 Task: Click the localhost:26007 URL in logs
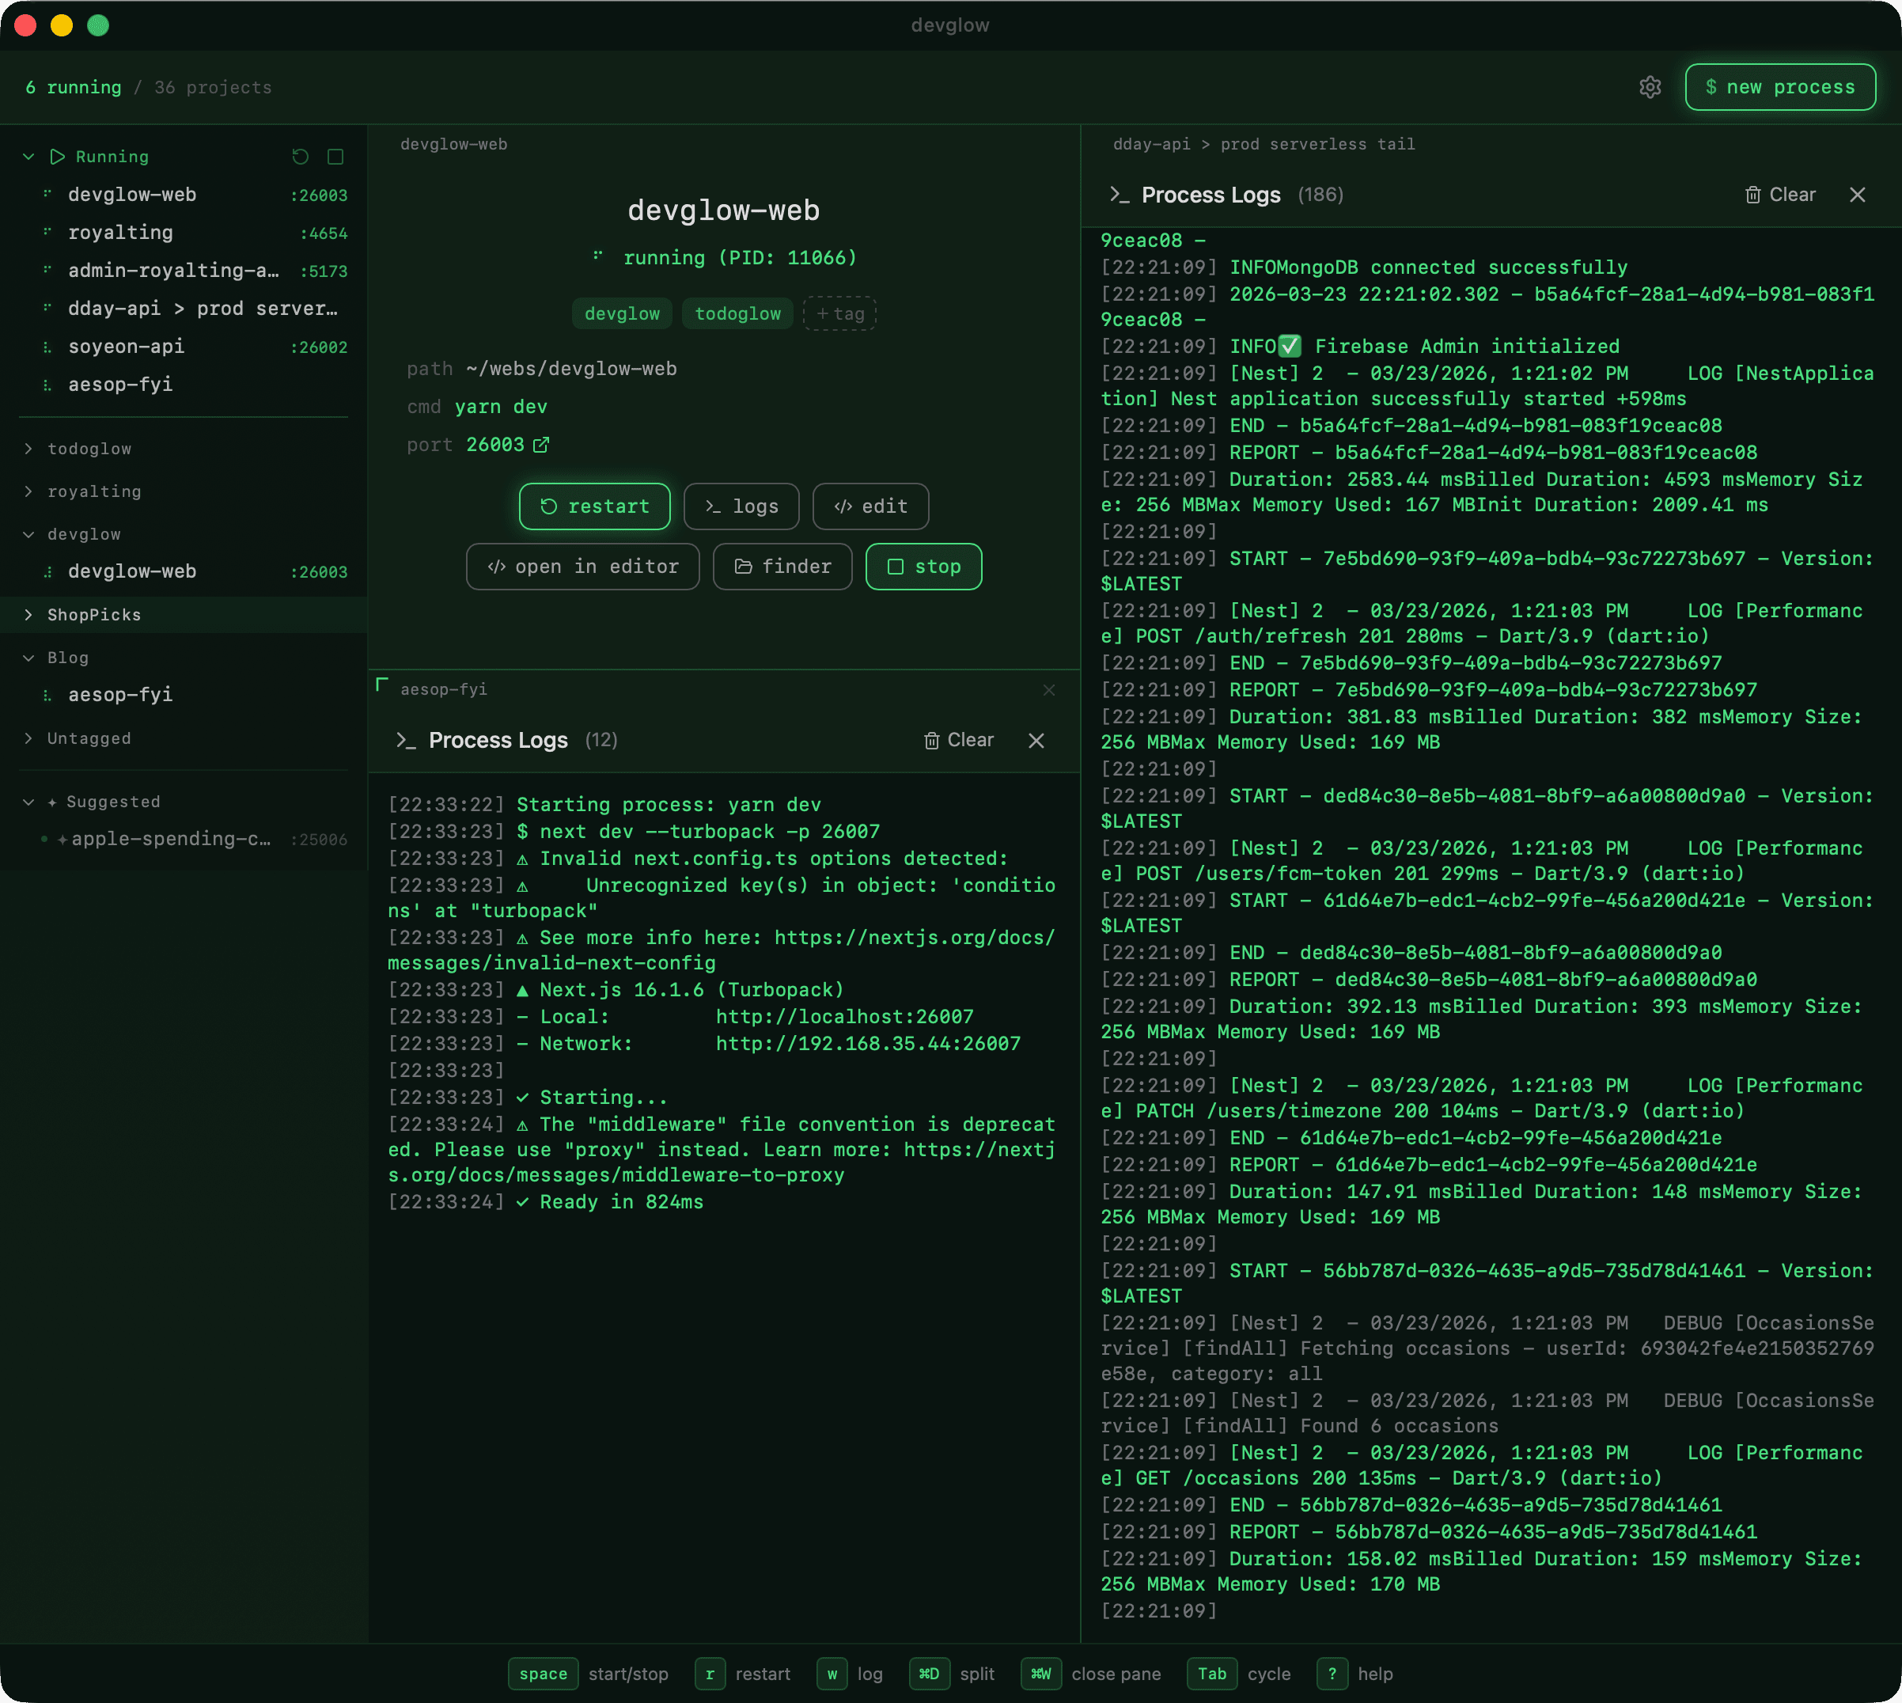pos(845,1017)
